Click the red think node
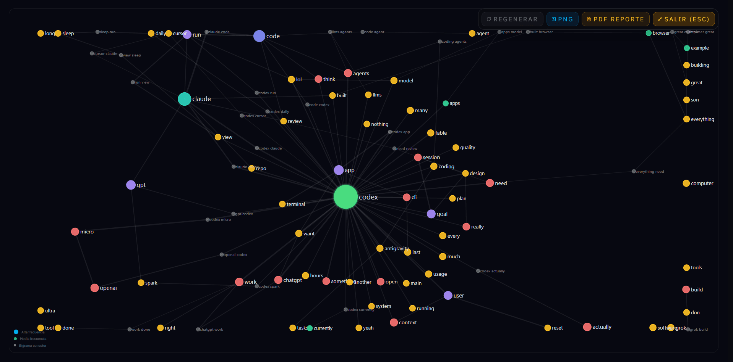733x362 pixels. point(318,79)
